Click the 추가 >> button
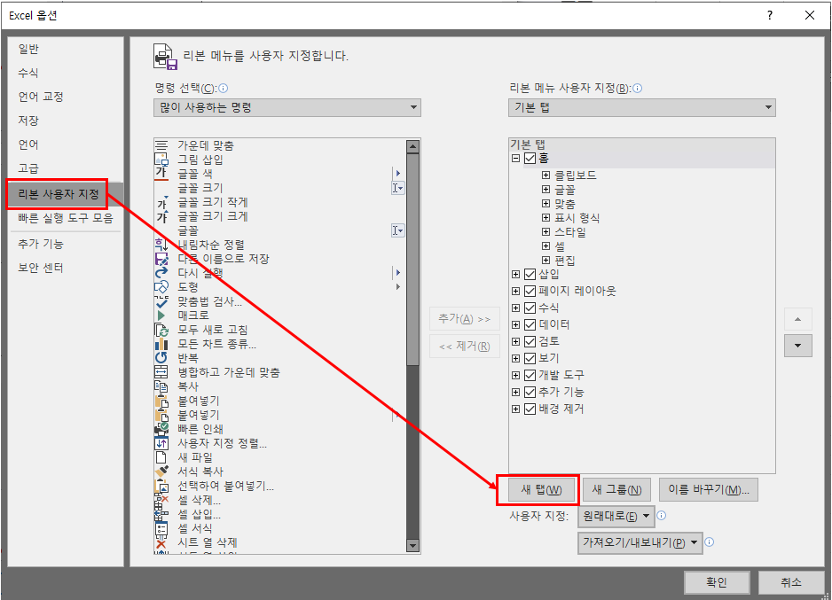 point(464,319)
